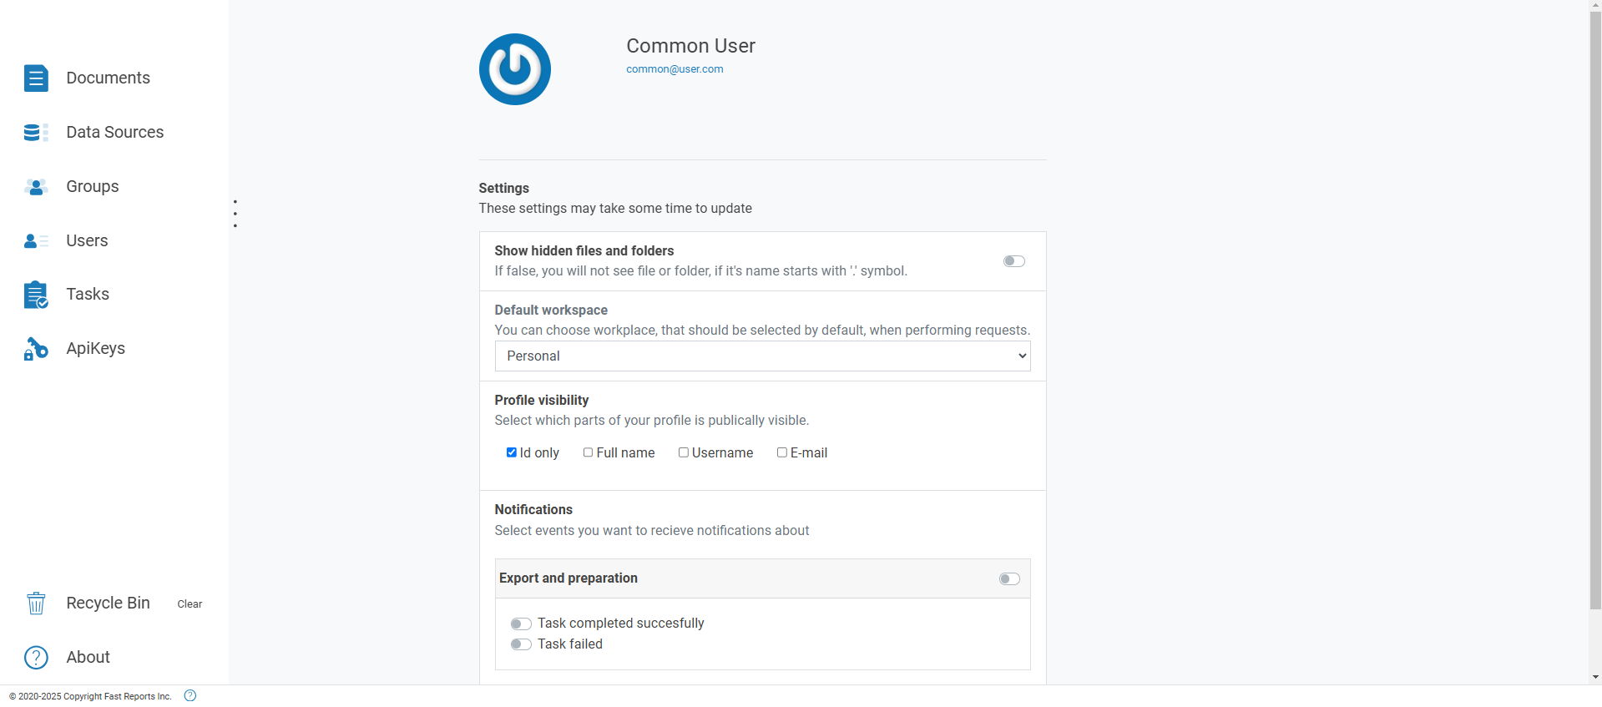Click the common@user.com email link
Screen dimensions: 1602x707
click(675, 69)
